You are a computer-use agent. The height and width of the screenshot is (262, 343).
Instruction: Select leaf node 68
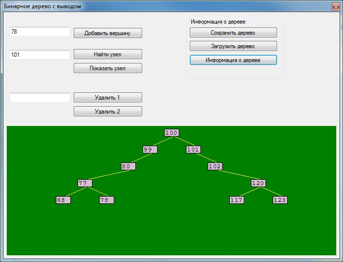coord(63,200)
